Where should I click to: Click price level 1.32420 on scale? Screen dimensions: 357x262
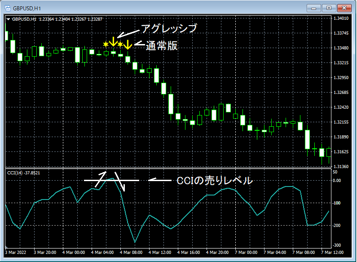341,107
